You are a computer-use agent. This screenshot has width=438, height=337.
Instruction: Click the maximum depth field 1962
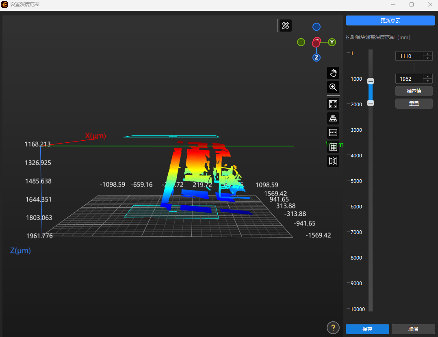pos(409,79)
